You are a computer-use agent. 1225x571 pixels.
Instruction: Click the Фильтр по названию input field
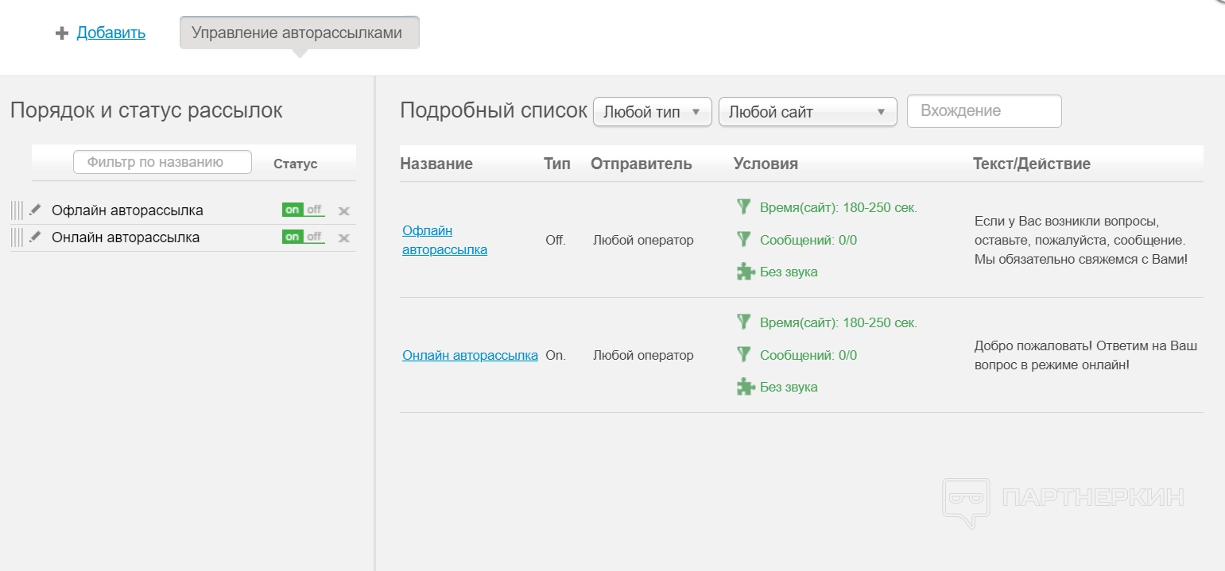point(162,163)
